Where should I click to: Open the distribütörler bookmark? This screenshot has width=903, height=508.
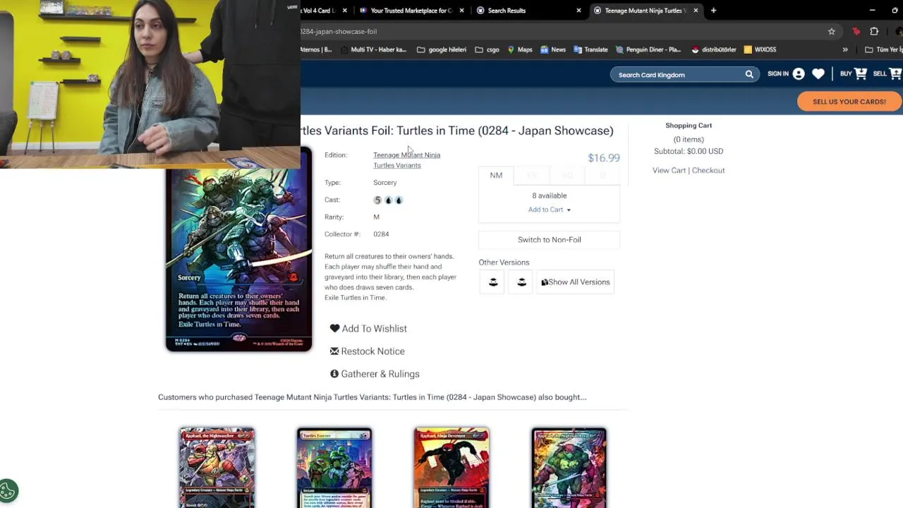tap(714, 49)
